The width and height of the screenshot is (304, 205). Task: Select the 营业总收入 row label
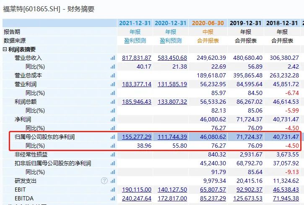coord(28,58)
